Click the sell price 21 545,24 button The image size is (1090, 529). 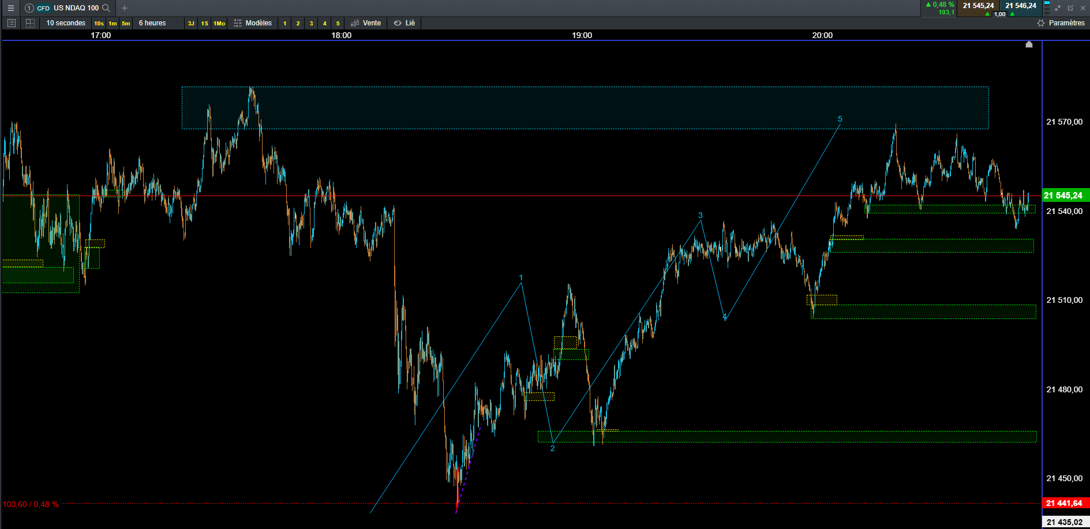click(978, 6)
